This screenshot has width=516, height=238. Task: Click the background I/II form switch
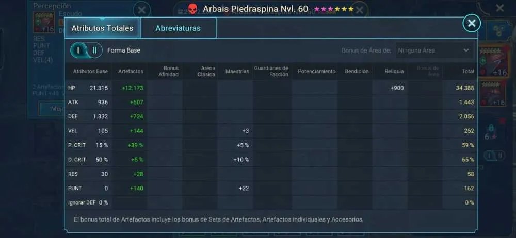(494, 155)
